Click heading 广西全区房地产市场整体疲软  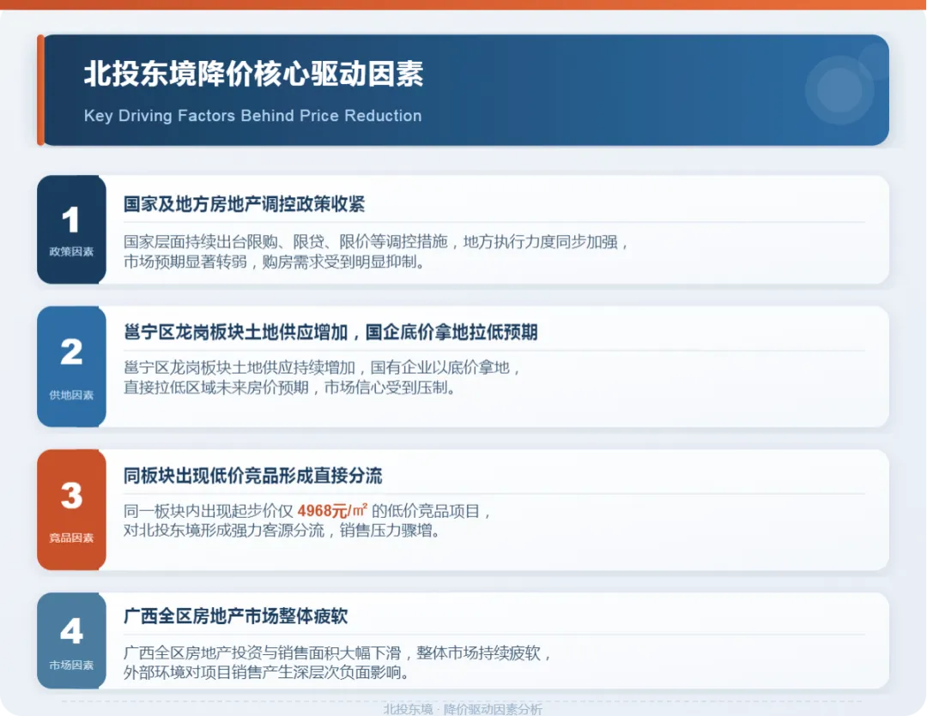(235, 617)
